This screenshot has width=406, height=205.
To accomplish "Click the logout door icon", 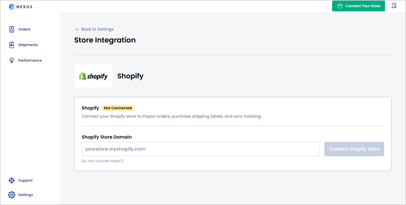I will [394, 5].
